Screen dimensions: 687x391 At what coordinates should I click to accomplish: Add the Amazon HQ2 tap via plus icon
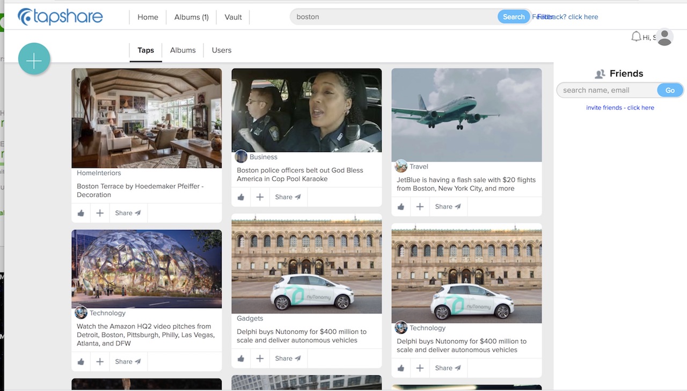pyautogui.click(x=100, y=362)
